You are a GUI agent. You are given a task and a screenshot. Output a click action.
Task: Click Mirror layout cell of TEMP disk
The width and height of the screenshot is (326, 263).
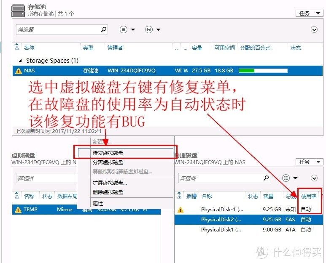click(x=65, y=210)
